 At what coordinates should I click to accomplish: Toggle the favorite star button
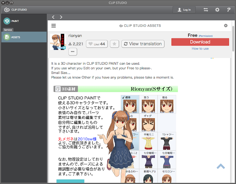pos(114,44)
